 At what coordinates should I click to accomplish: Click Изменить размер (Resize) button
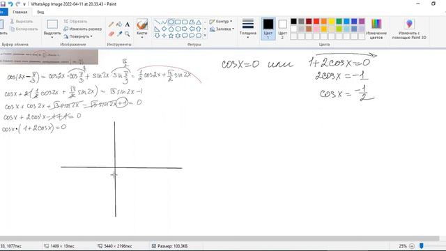(82, 29)
